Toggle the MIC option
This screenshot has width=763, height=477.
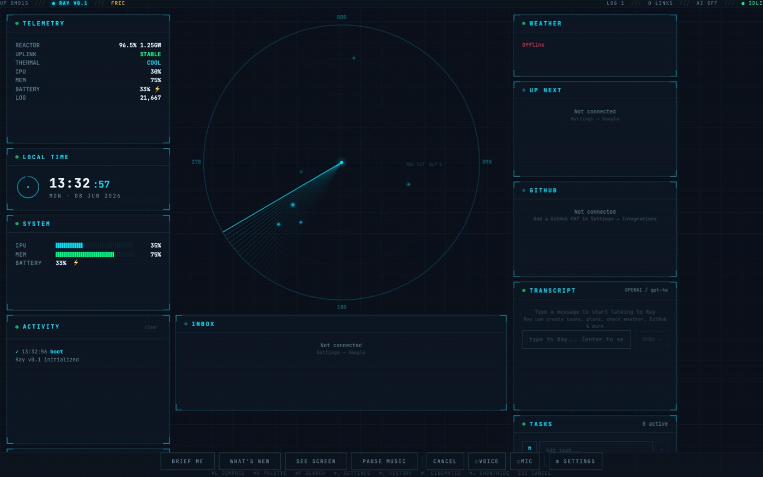point(525,461)
